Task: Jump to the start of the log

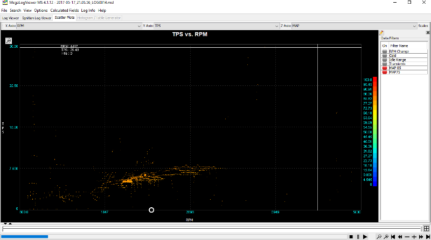Action: [392, 236]
